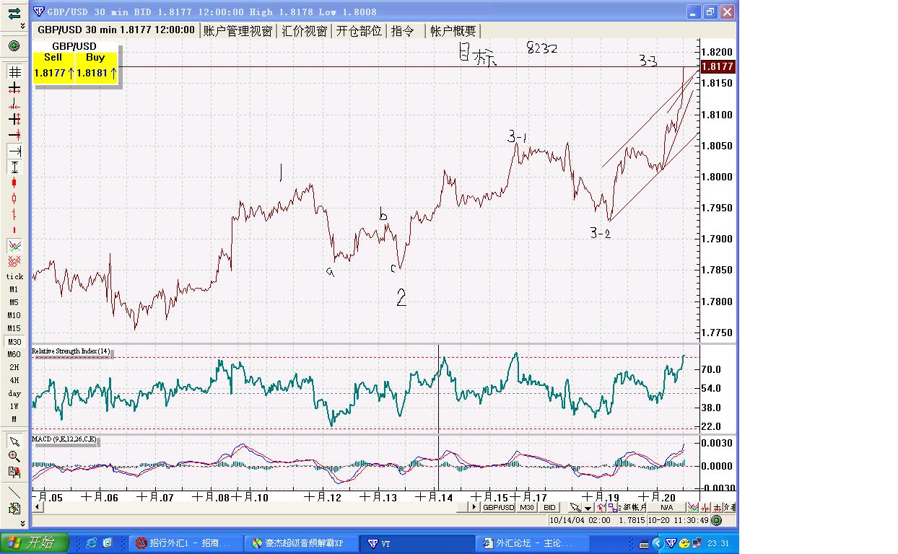Select the stop order line tool
898x554 pixels.
point(14,104)
